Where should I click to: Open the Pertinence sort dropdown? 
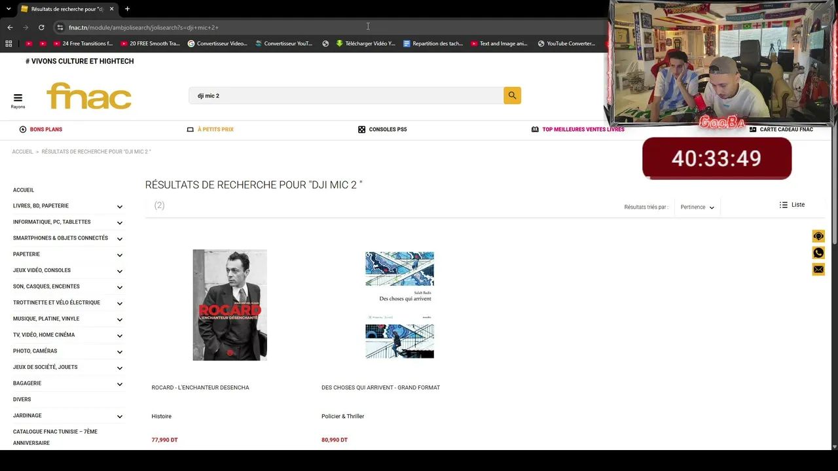(x=697, y=207)
